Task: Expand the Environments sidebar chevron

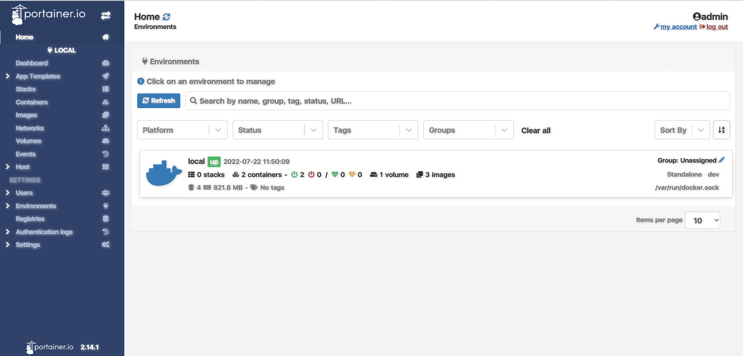Action: point(8,206)
